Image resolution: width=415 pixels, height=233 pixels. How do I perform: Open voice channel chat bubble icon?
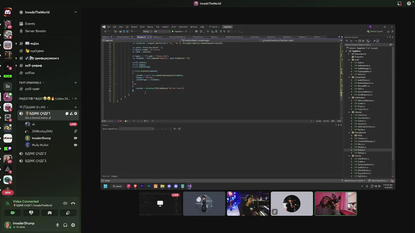pyautogui.click(x=67, y=114)
